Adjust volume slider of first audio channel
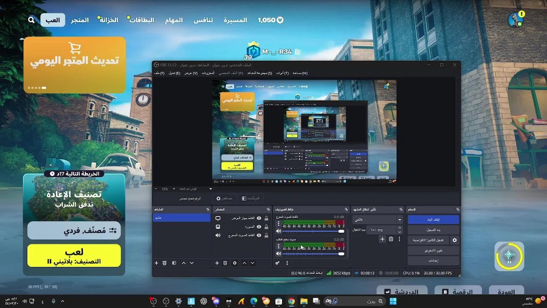Screen dimensions: 547x308 click(x=314, y=231)
